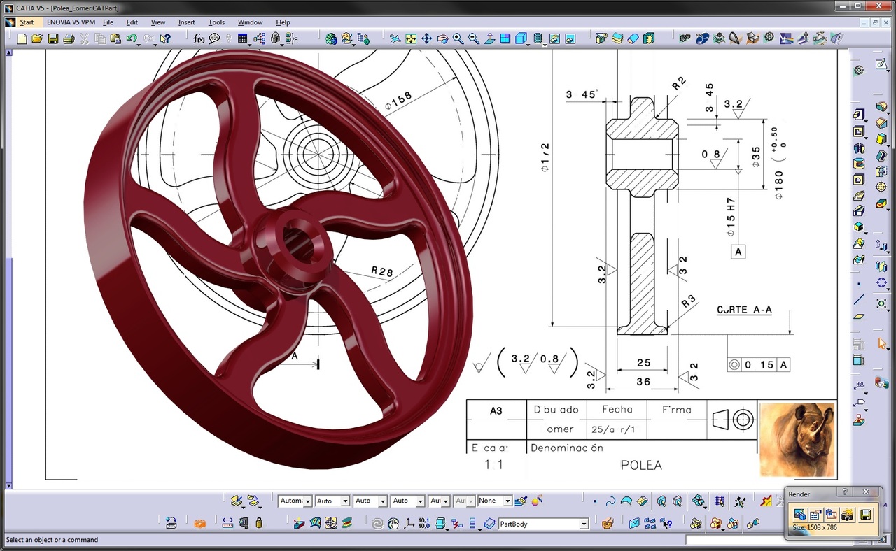Click the 'POLEA' title block text
896x551 pixels.
(x=640, y=465)
